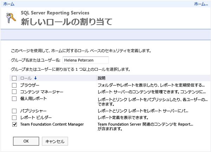This screenshot has height=152, width=211.
Task: Click the 個人用レポート role name
Action: tap(33, 99)
